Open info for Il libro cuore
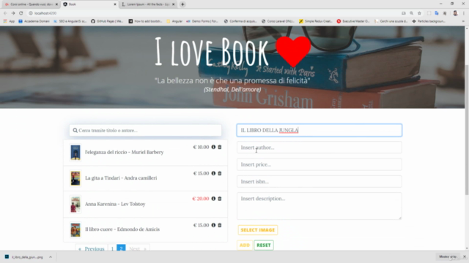Screen dimensions: 469x263 point(213,225)
